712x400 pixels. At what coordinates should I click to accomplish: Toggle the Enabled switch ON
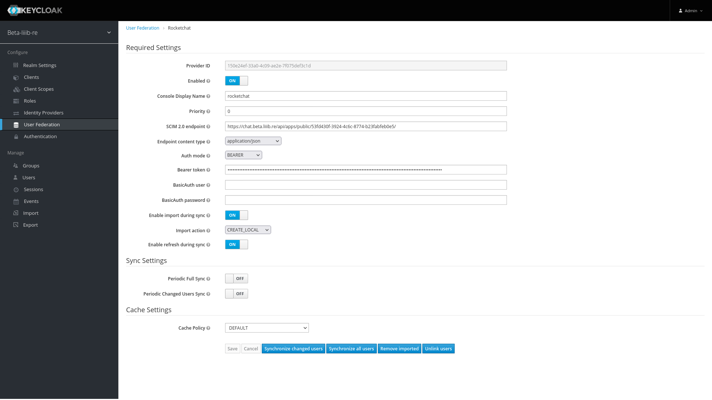point(237,81)
